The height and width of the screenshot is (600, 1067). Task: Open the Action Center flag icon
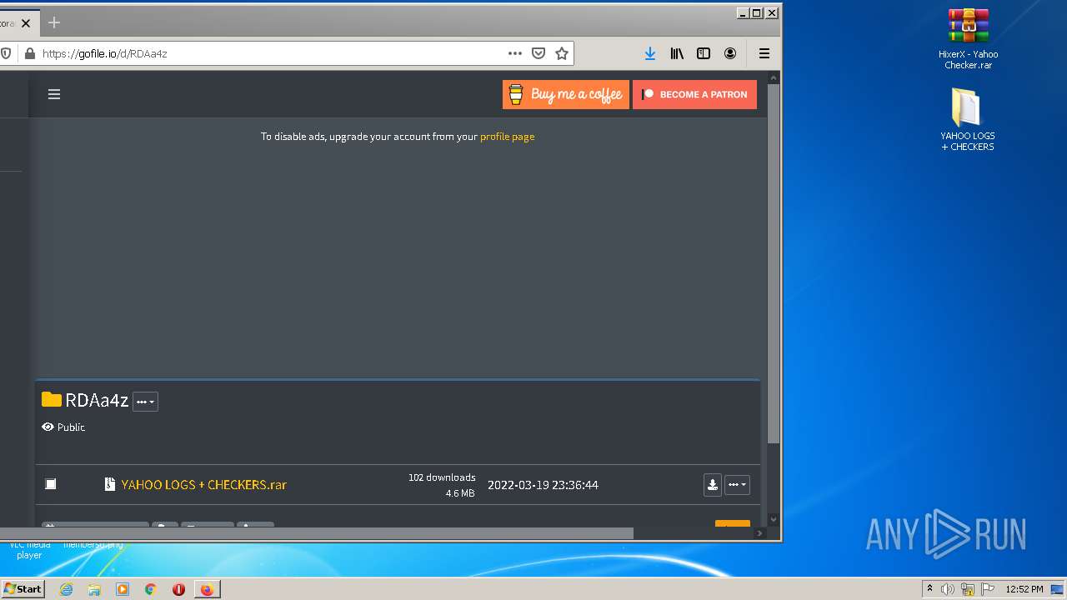click(987, 589)
